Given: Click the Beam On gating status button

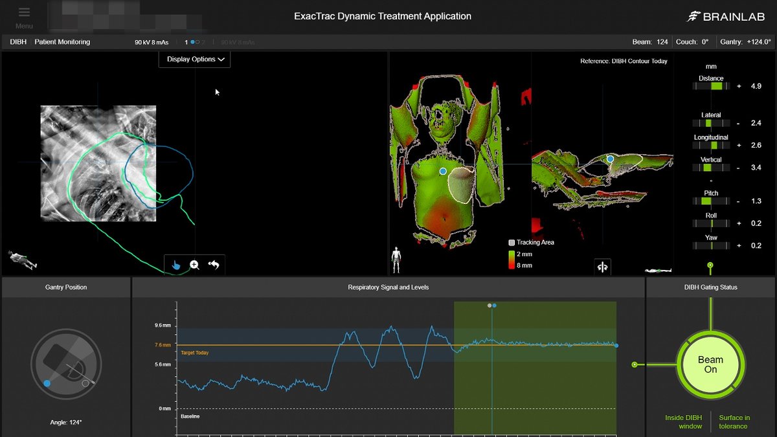Looking at the screenshot, I should pyautogui.click(x=710, y=364).
